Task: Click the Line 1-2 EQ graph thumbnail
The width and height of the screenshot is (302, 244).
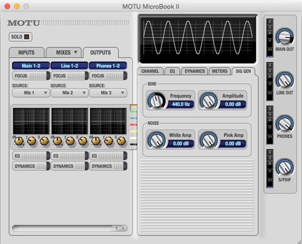Action: click(x=70, y=121)
